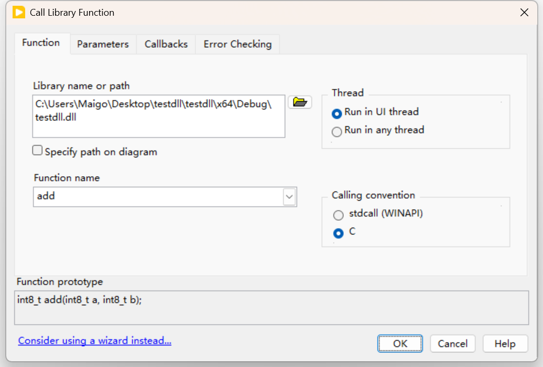Open the Callbacks tab

tap(166, 44)
